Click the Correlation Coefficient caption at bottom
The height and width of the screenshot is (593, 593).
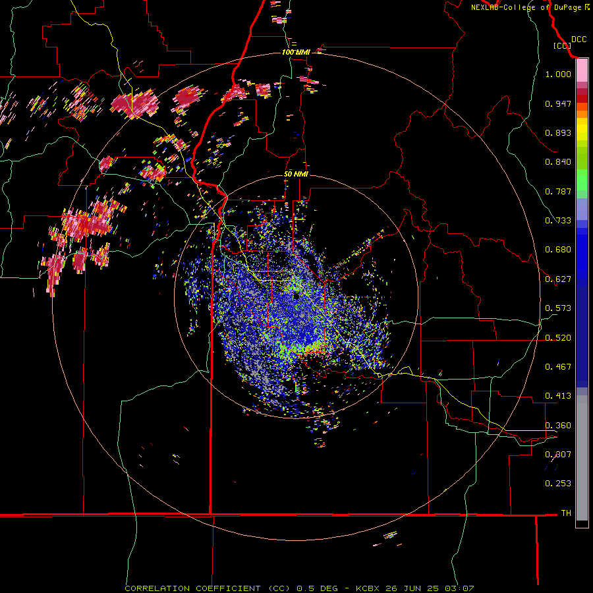pyautogui.click(x=299, y=588)
